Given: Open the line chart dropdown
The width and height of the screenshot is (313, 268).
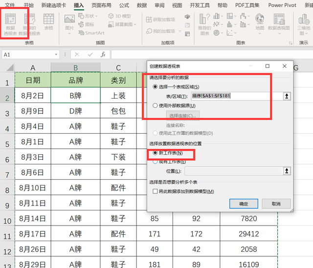Looking at the screenshot, I should [x=218, y=24].
